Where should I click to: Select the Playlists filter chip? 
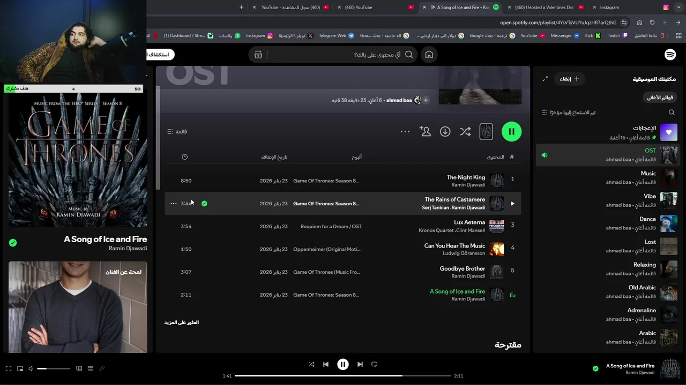[x=660, y=97]
